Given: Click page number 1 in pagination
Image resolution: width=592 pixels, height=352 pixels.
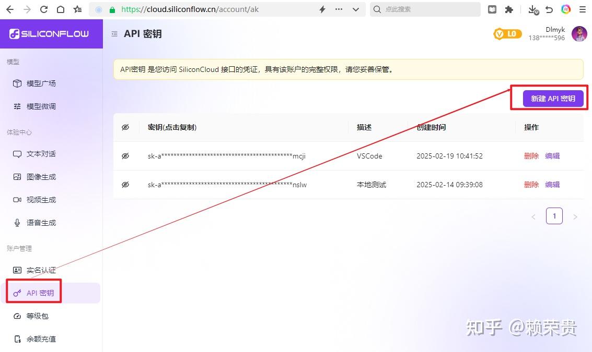Looking at the screenshot, I should coord(554,215).
